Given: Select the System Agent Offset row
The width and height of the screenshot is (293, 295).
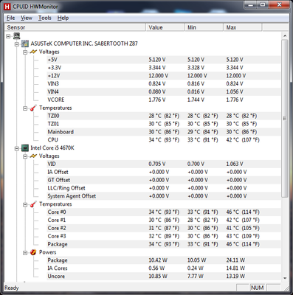Looking at the screenshot, I should [x=164, y=196].
